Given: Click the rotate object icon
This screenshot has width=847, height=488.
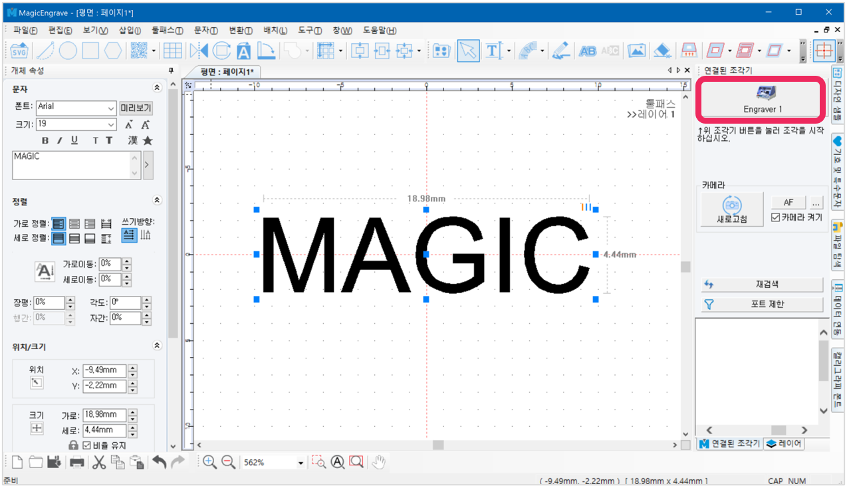Looking at the screenshot, I should pyautogui.click(x=221, y=51).
